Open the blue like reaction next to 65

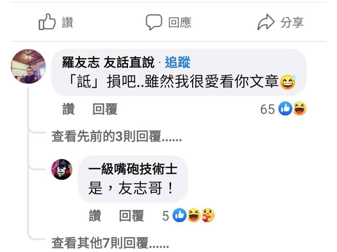point(285,109)
